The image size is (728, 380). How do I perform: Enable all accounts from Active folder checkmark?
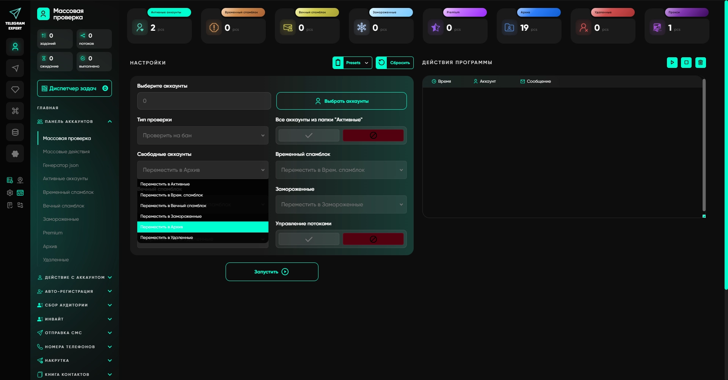point(309,135)
